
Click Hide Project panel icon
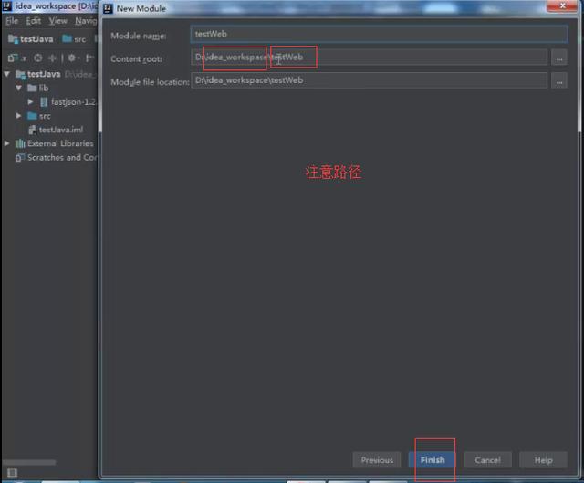coord(89,58)
